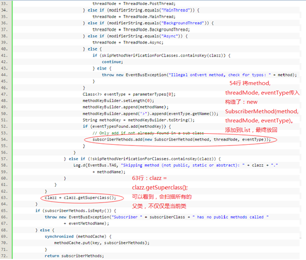Click 'subscriberMethods.add(new SubscriberMethod' on line 54
Screen dimensions: 306x260
pos(143,139)
